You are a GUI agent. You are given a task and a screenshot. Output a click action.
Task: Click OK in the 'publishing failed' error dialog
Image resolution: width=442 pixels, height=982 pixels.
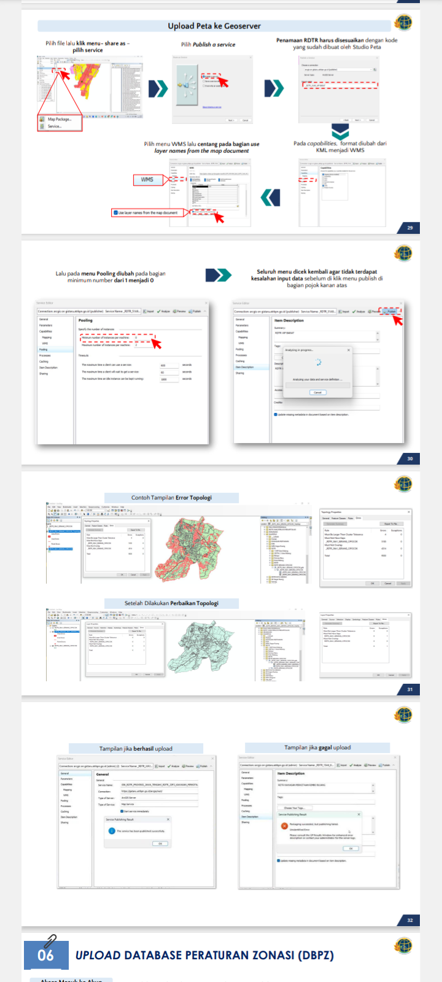pyautogui.click(x=351, y=848)
